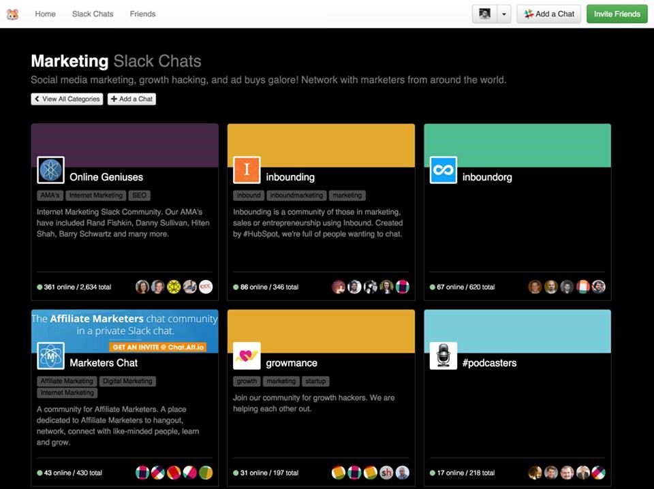Click last member avatar on Marketers Chat

click(206, 473)
